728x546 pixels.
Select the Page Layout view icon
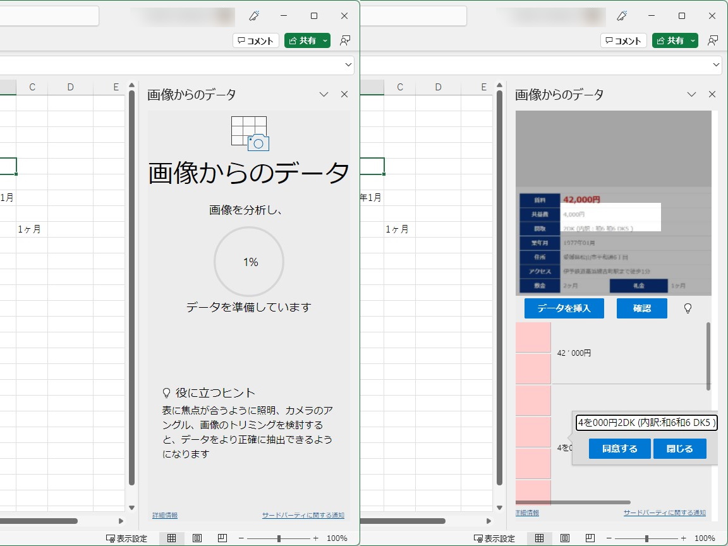[566, 538]
